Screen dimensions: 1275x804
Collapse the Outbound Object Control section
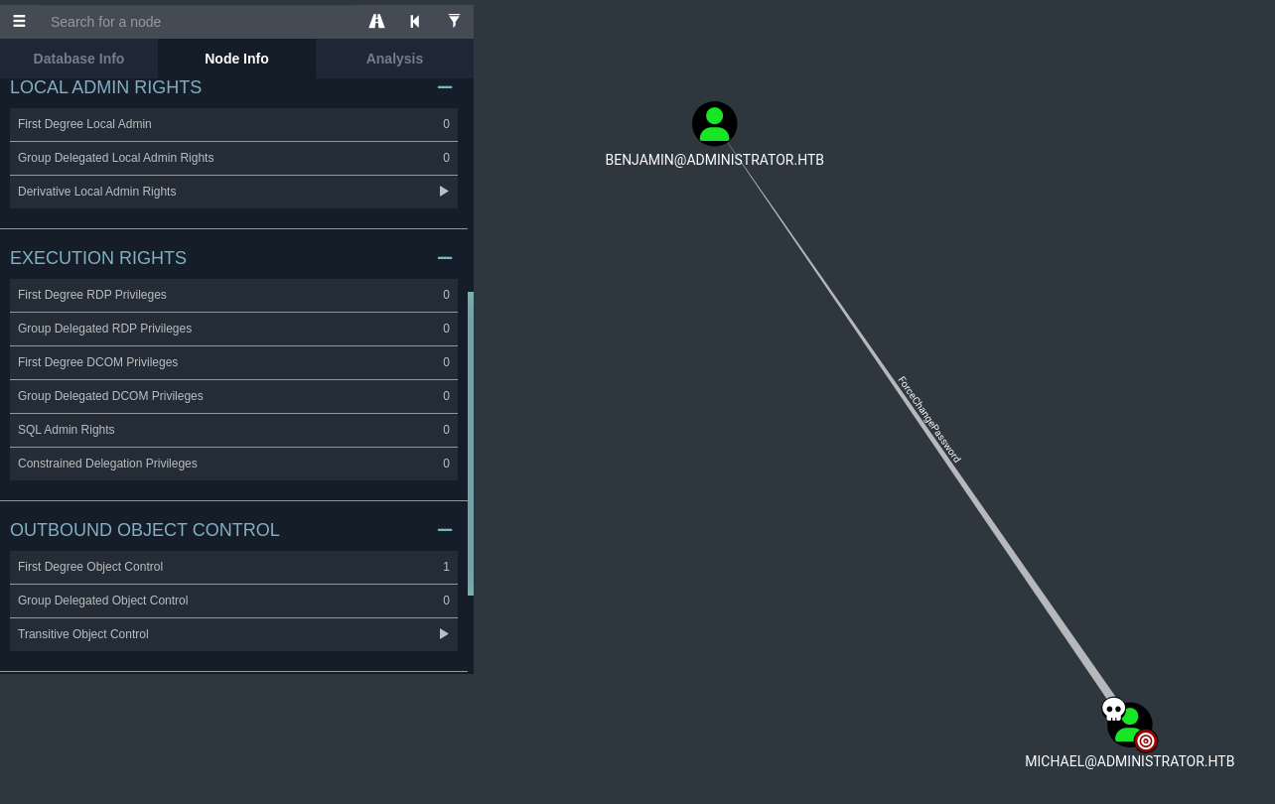click(445, 530)
